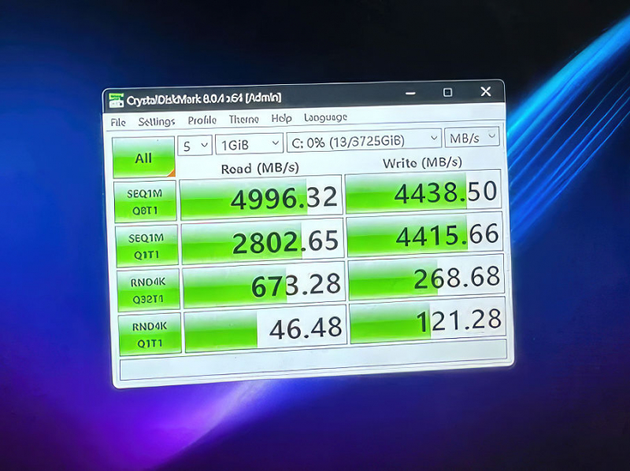Screen dimensions: 630x471
Task: Run the RND4K Q32T1 test
Action: [x=148, y=289]
